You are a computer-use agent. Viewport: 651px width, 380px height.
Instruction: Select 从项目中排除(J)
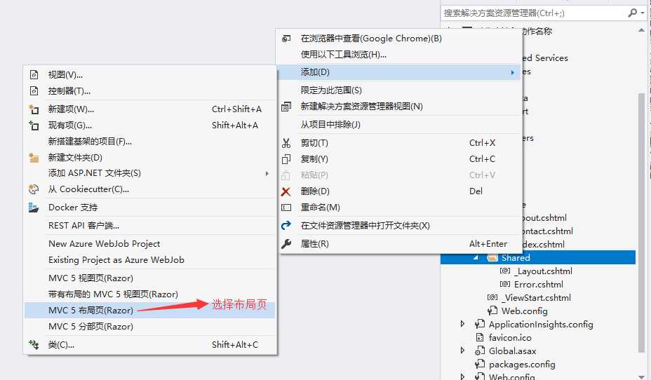click(x=399, y=125)
